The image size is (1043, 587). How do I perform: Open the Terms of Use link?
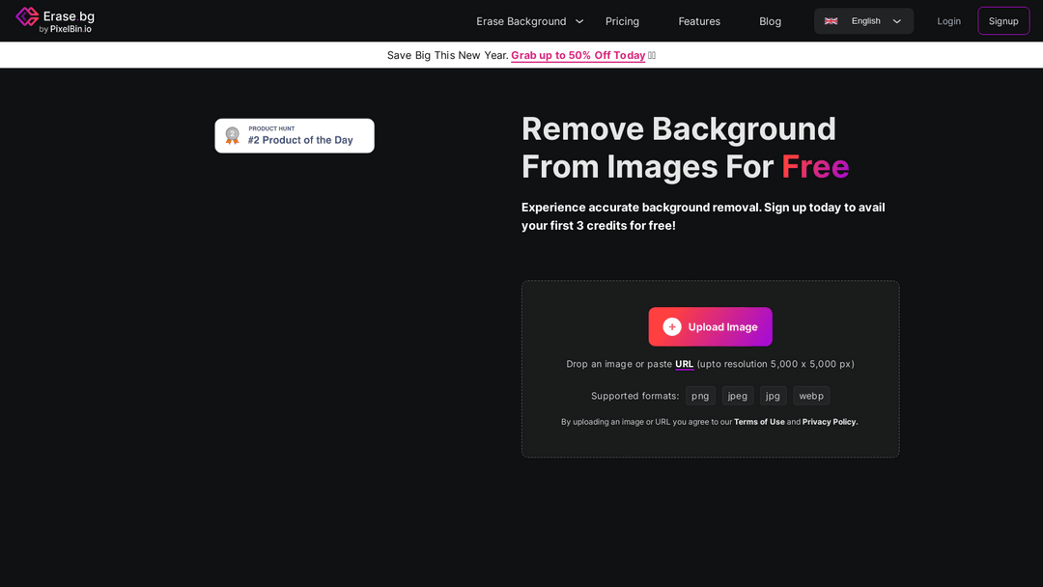coord(759,422)
